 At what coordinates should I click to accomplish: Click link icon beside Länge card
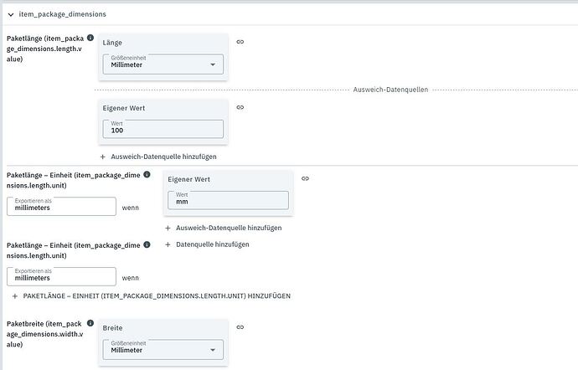click(240, 42)
